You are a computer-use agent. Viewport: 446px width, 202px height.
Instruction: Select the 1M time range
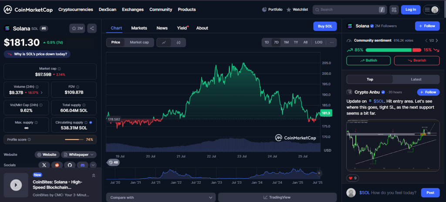click(x=286, y=42)
